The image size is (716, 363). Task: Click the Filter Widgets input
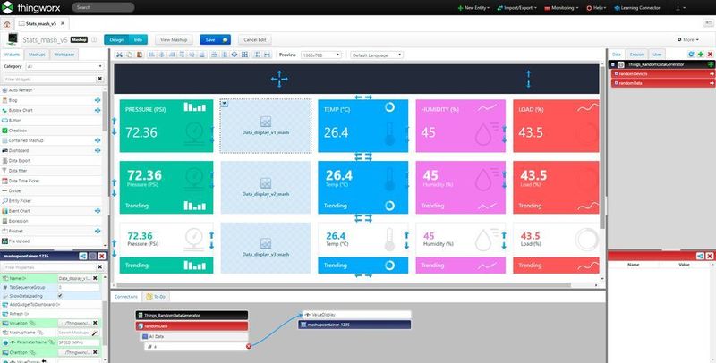pyautogui.click(x=49, y=79)
